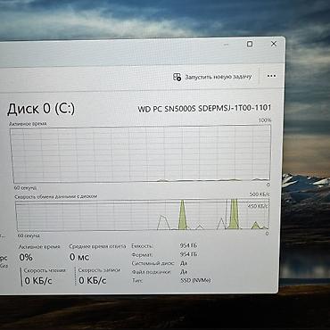The image size is (330, 330).
Task: Click the '100%' active time scale label
Action: click(265, 120)
